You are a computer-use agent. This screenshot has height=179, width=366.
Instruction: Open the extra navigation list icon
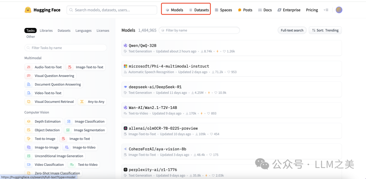(326, 10)
